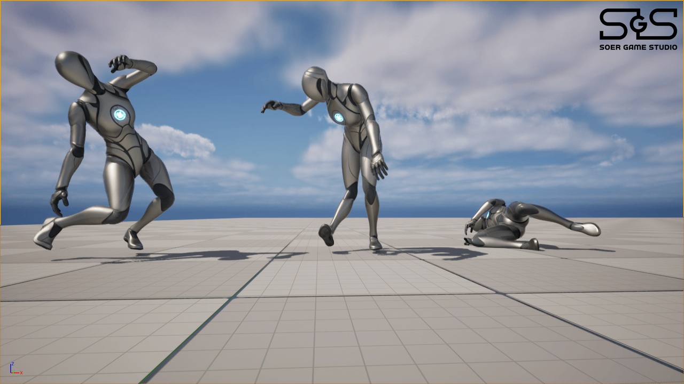Select the left mannequin's glowing chest core
This screenshot has width=684, height=384.
tap(119, 114)
